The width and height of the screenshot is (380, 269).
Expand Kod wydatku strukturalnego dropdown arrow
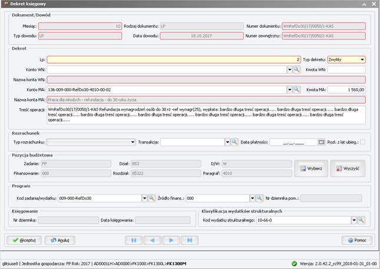coord(354,220)
